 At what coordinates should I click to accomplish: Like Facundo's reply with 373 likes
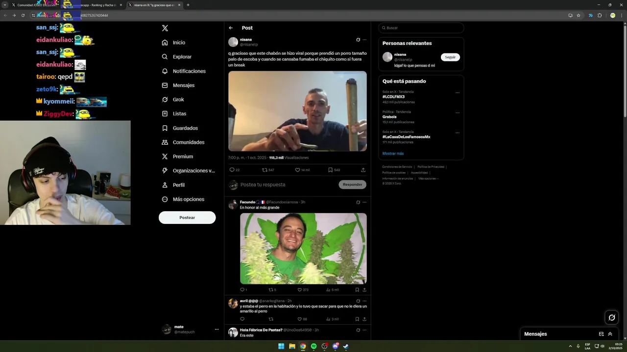tap(300, 289)
